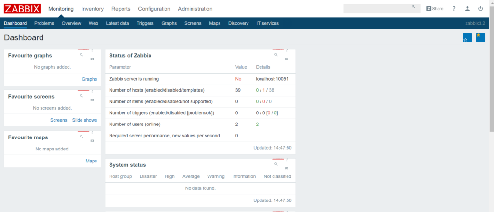Go to the Discovery tab
The height and width of the screenshot is (212, 494).
(238, 23)
